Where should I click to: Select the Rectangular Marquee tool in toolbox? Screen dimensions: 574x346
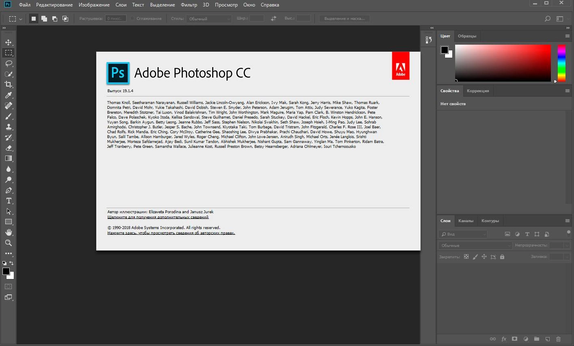tap(9, 53)
